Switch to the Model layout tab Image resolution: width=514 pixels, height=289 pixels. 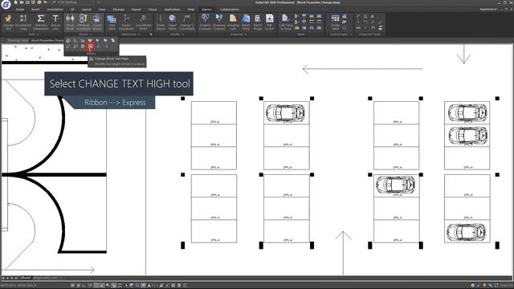[26, 278]
